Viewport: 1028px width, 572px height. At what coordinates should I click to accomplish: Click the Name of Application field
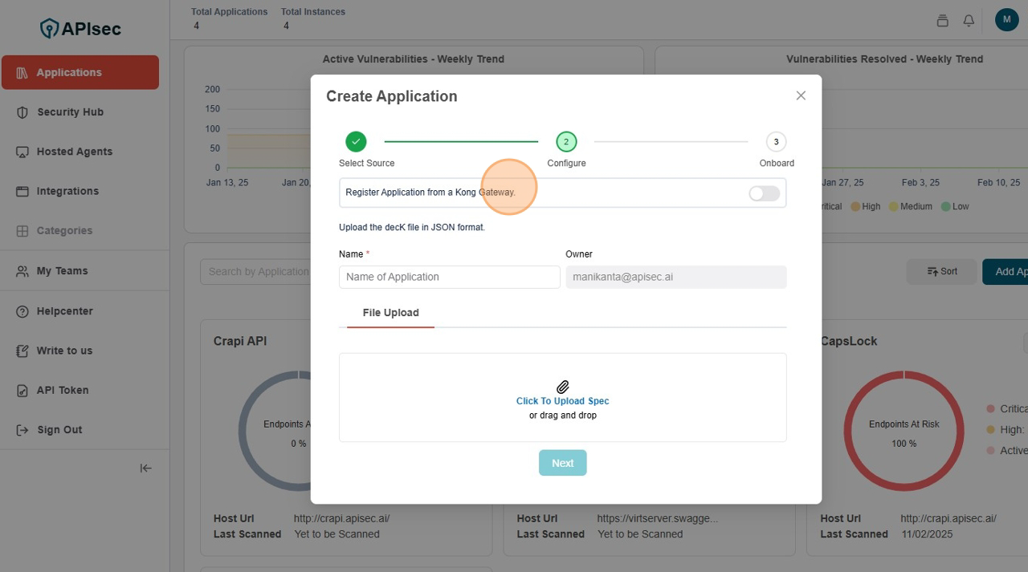[449, 277]
